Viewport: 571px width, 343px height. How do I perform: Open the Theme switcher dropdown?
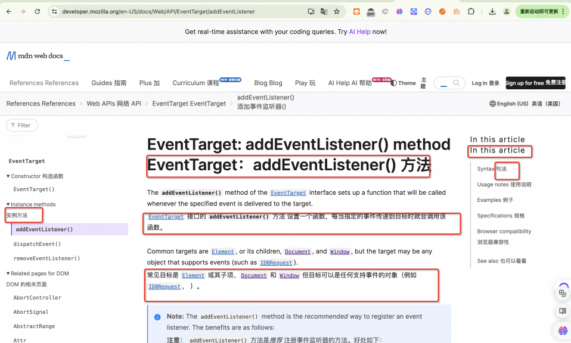[x=408, y=83]
